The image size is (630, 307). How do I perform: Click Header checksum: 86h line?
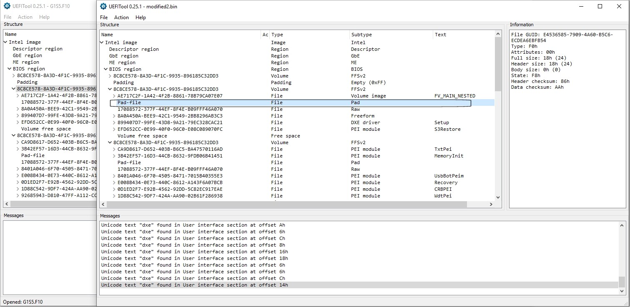click(x=540, y=81)
